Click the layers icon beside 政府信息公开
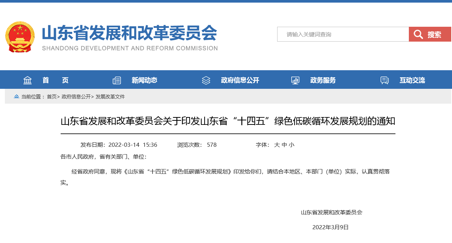This screenshot has width=452, height=243. pos(206,80)
